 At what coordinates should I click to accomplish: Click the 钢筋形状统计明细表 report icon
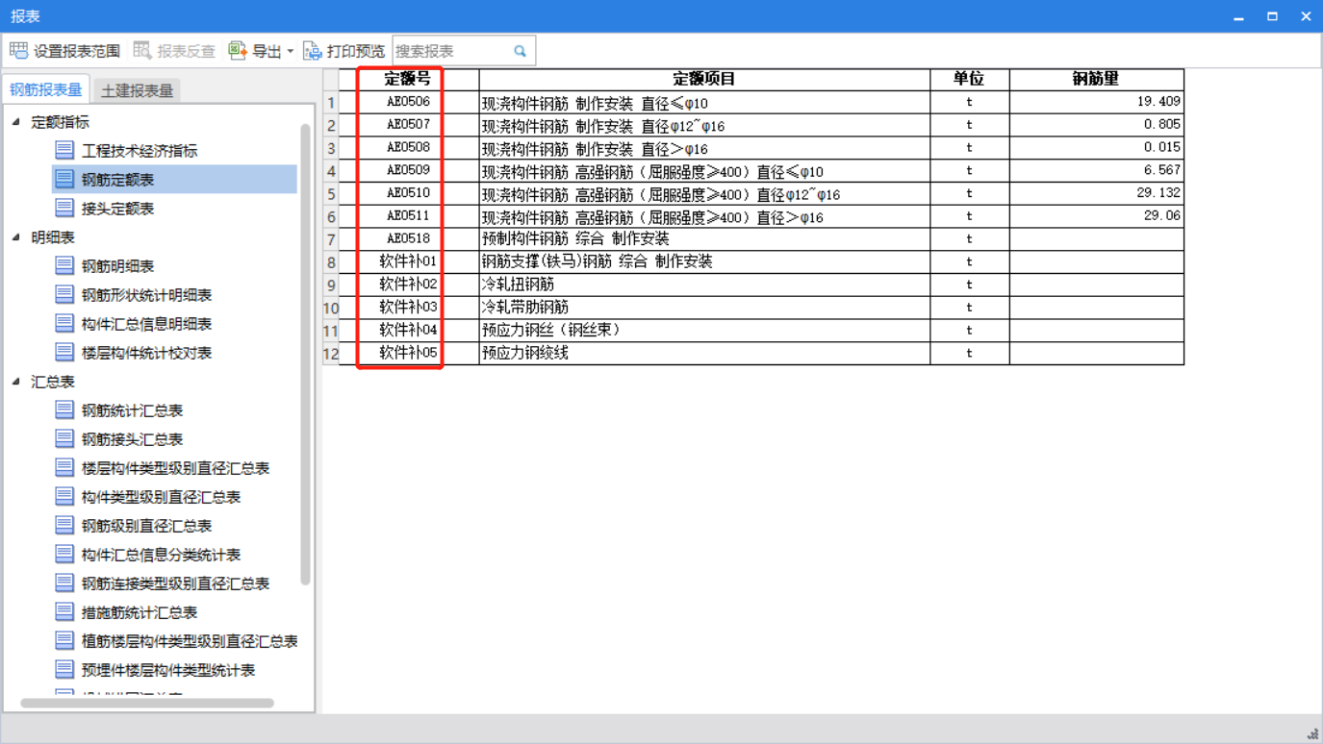[x=64, y=294]
